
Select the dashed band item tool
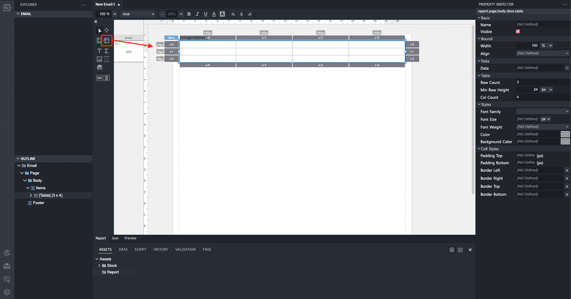point(107,59)
